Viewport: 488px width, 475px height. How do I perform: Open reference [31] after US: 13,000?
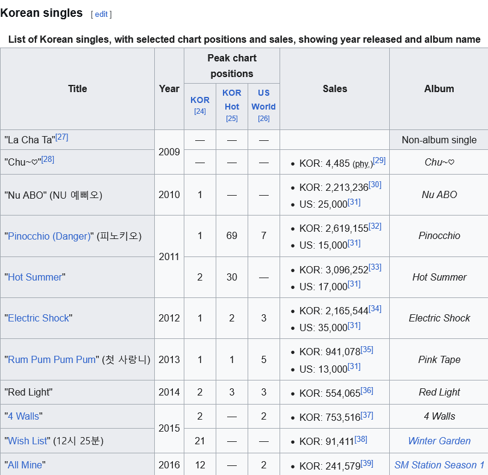[354, 367]
